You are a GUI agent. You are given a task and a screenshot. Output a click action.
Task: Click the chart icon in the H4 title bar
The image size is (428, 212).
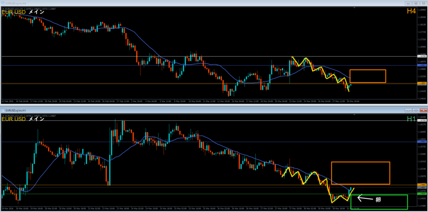[x=3, y=3]
